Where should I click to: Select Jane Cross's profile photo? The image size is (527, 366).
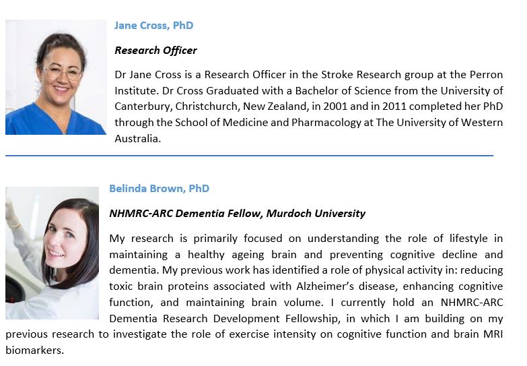click(x=56, y=77)
